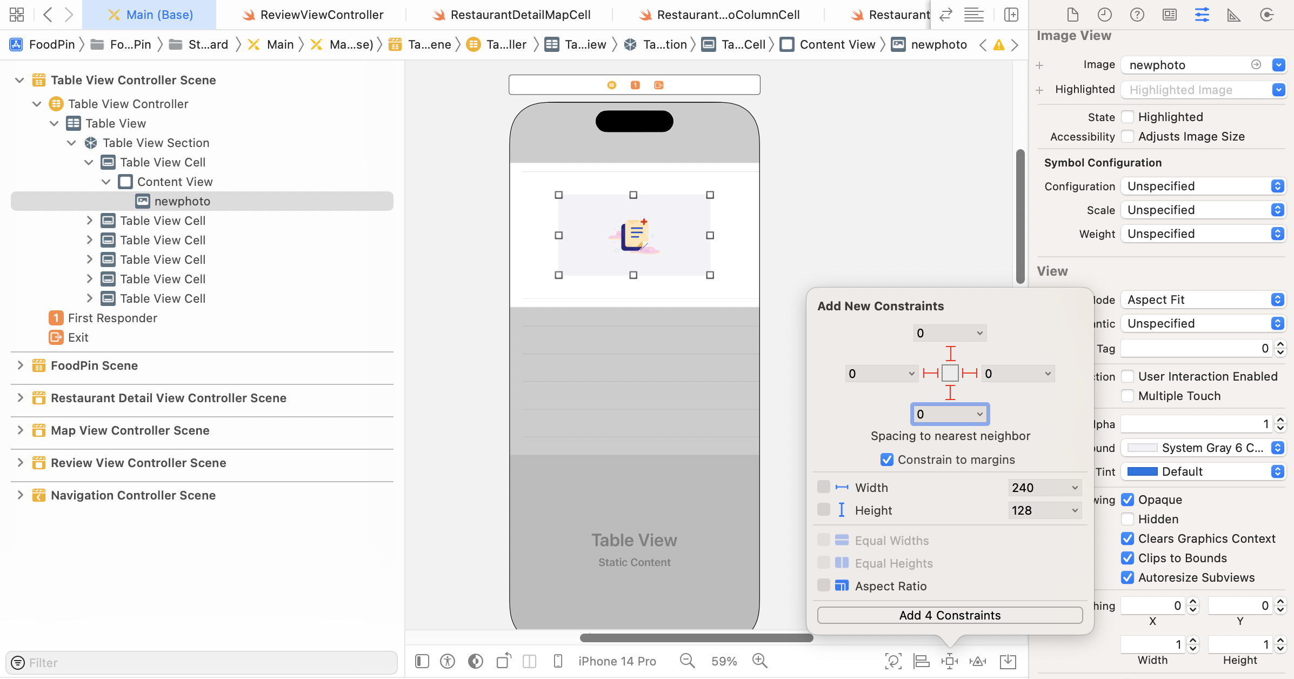Toggle the device orientation icon
This screenshot has height=679, width=1294.
tap(503, 661)
